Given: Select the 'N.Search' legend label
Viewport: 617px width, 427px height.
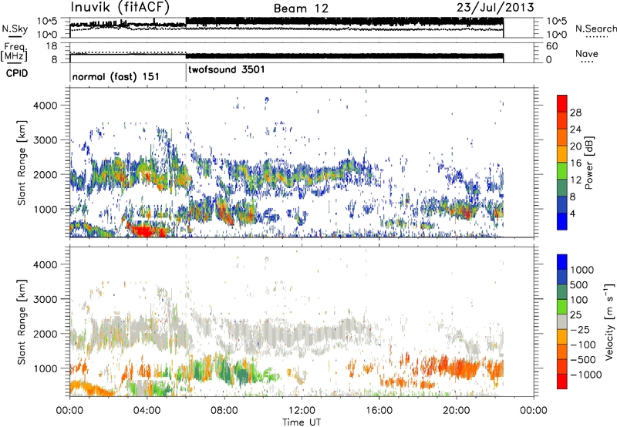Looking at the screenshot, I should tap(595, 29).
